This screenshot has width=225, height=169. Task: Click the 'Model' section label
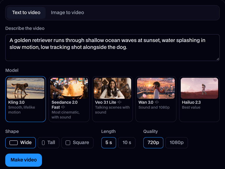point(12,70)
